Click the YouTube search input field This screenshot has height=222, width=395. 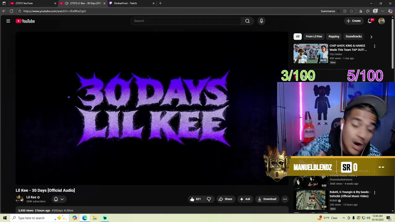(186, 21)
